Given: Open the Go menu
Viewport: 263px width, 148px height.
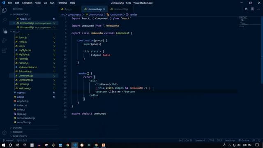Looking at the screenshot, I should point(45,3).
